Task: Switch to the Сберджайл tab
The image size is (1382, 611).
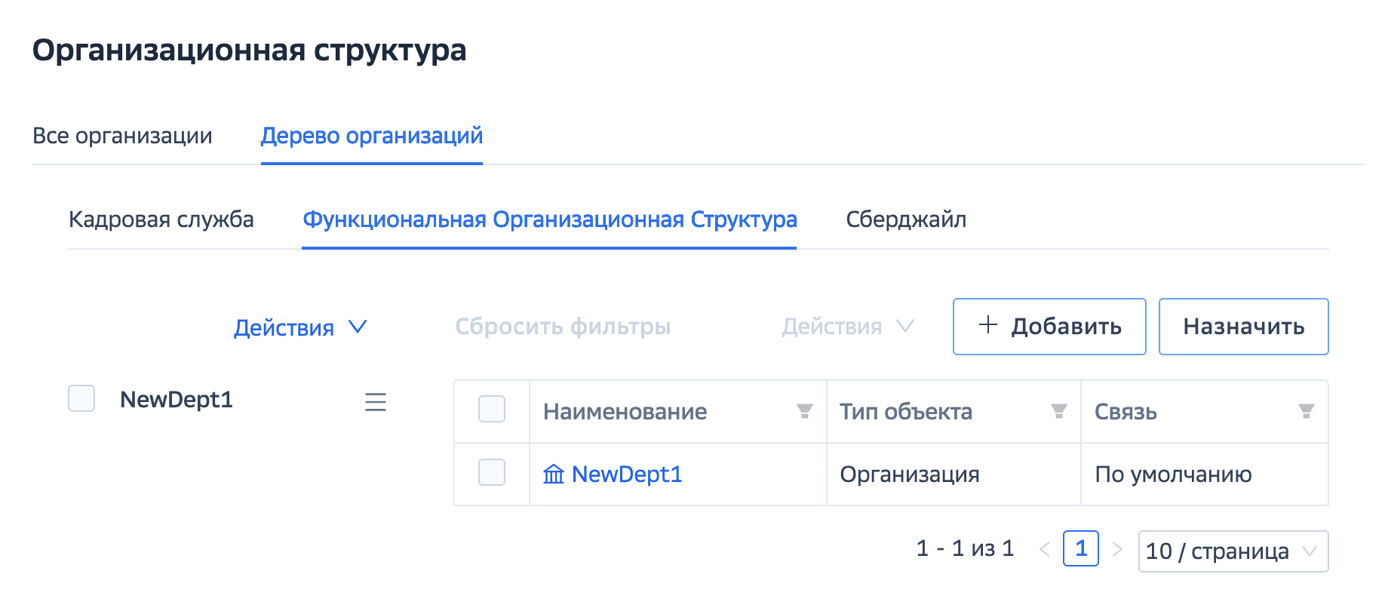Action: pos(905,220)
